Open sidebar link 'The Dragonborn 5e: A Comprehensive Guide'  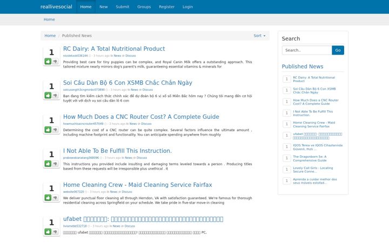310,158
